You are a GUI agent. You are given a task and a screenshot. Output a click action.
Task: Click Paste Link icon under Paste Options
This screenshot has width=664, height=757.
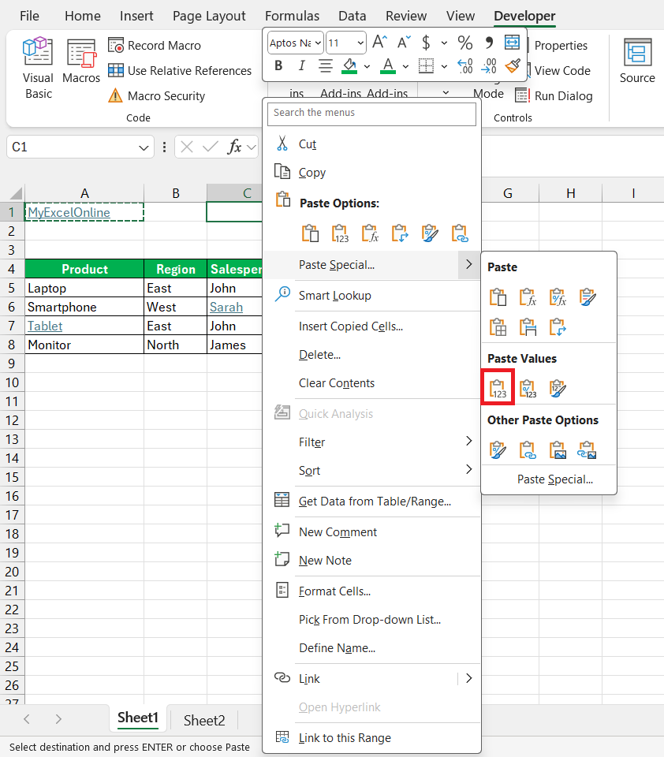pos(460,233)
